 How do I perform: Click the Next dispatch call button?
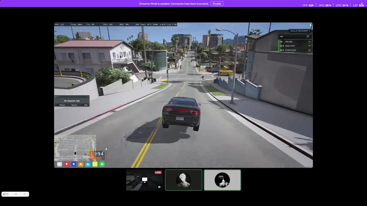tap(85, 105)
